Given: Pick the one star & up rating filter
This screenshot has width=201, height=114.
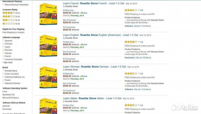Looking at the screenshot, I should coord(9,24).
